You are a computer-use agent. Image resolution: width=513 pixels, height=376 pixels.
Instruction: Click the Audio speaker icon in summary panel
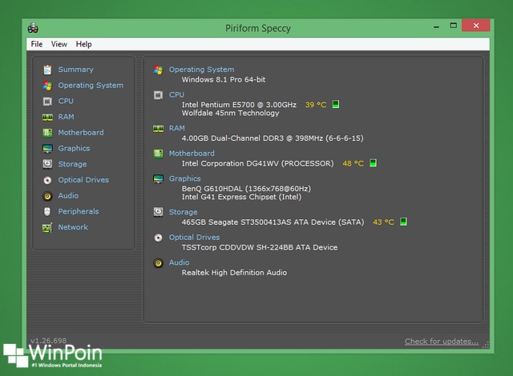pyautogui.click(x=159, y=262)
